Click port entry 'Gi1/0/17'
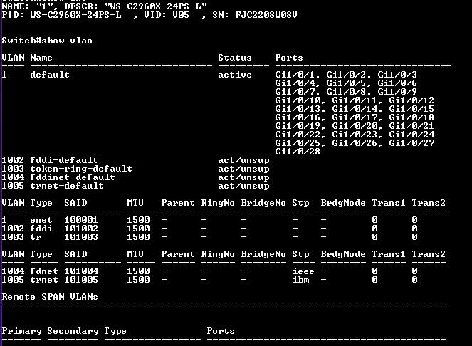 [355, 117]
